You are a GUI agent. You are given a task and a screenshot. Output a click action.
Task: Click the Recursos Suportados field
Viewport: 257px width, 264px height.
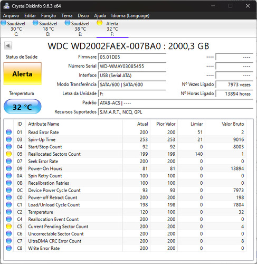point(176,112)
